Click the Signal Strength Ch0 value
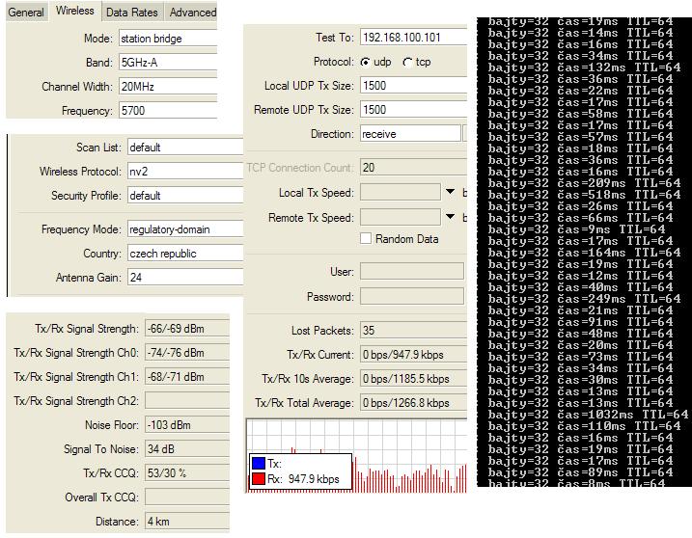The height and width of the screenshot is (538, 692). pyautogui.click(x=187, y=353)
